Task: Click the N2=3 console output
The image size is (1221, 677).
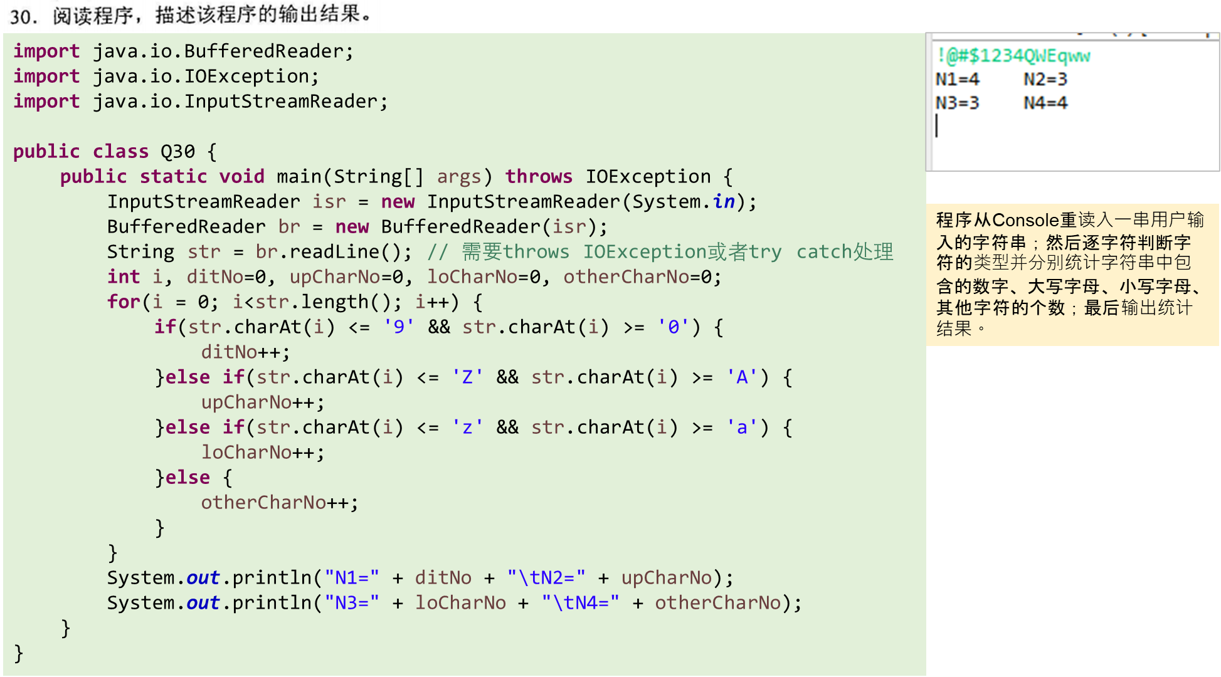Action: 1045,80
